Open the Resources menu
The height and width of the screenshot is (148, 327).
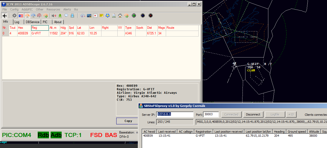(53, 9)
